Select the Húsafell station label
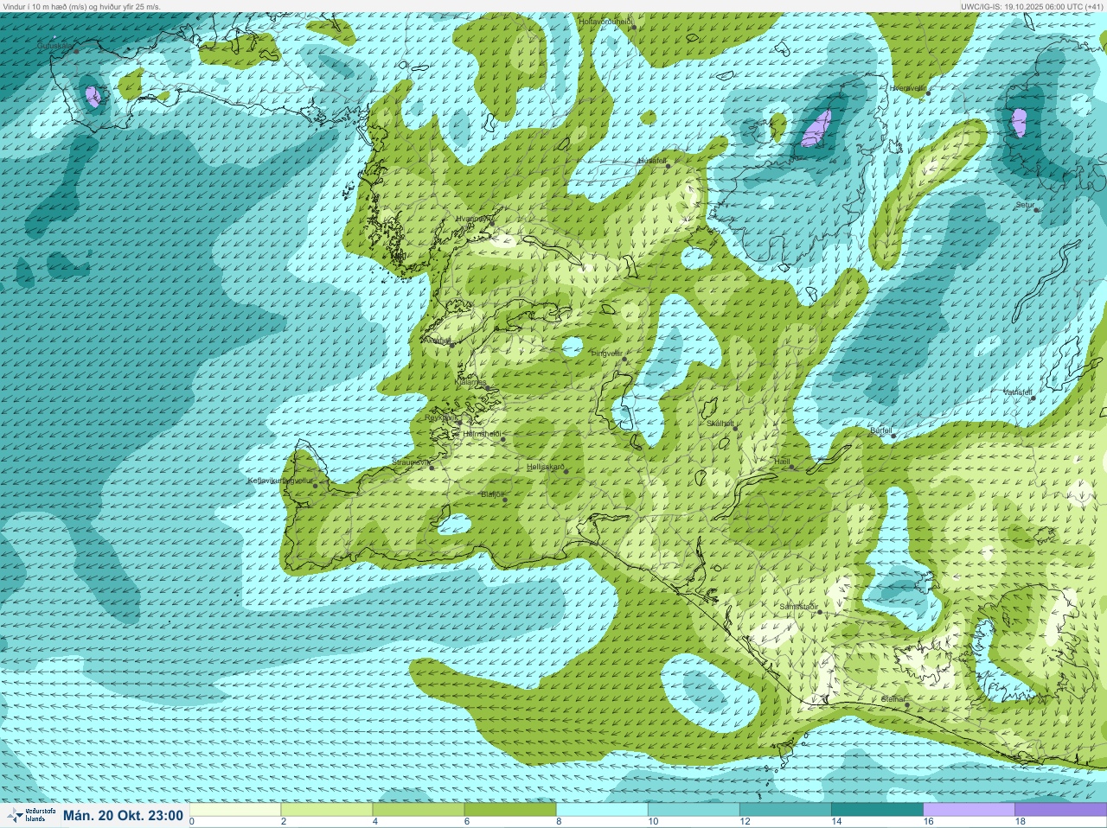This screenshot has height=828, width=1107. [651, 160]
